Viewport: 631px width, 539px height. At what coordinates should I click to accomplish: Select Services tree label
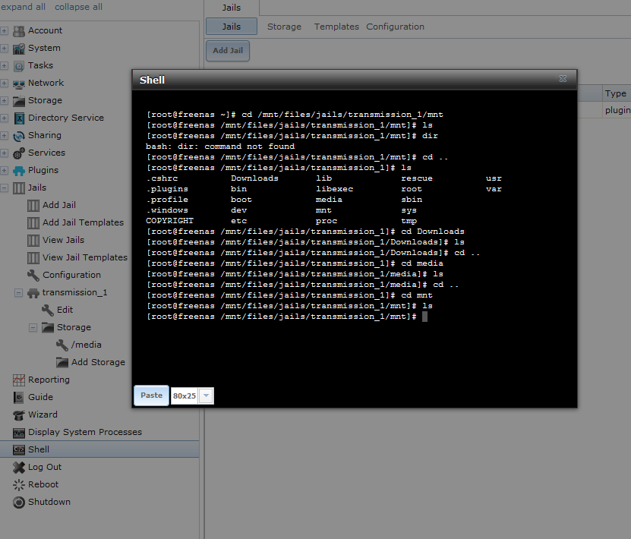tap(46, 153)
